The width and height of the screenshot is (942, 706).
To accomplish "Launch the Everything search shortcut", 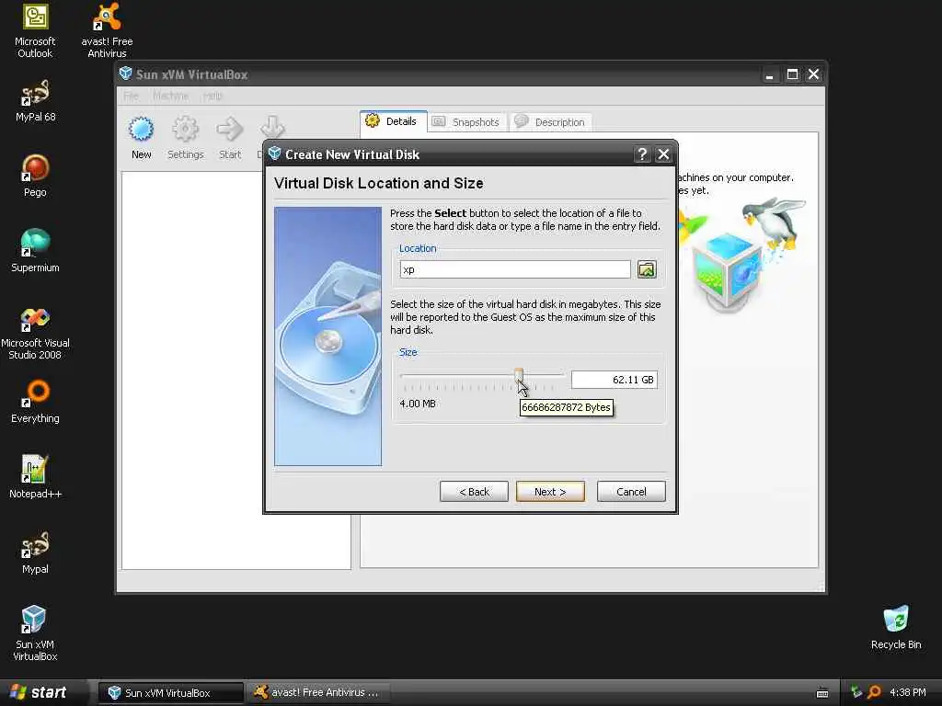I will coord(35,402).
